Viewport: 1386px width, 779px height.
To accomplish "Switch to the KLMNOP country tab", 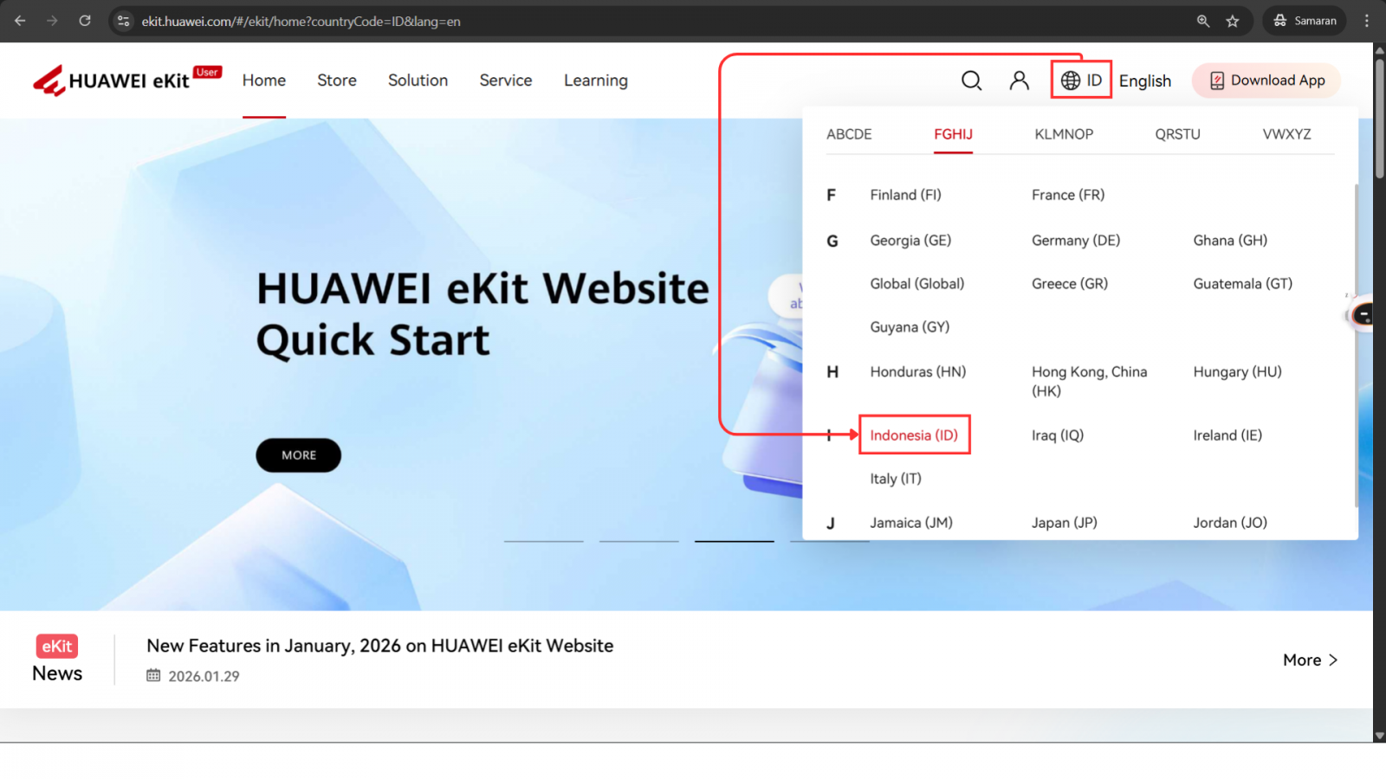I will coord(1064,134).
